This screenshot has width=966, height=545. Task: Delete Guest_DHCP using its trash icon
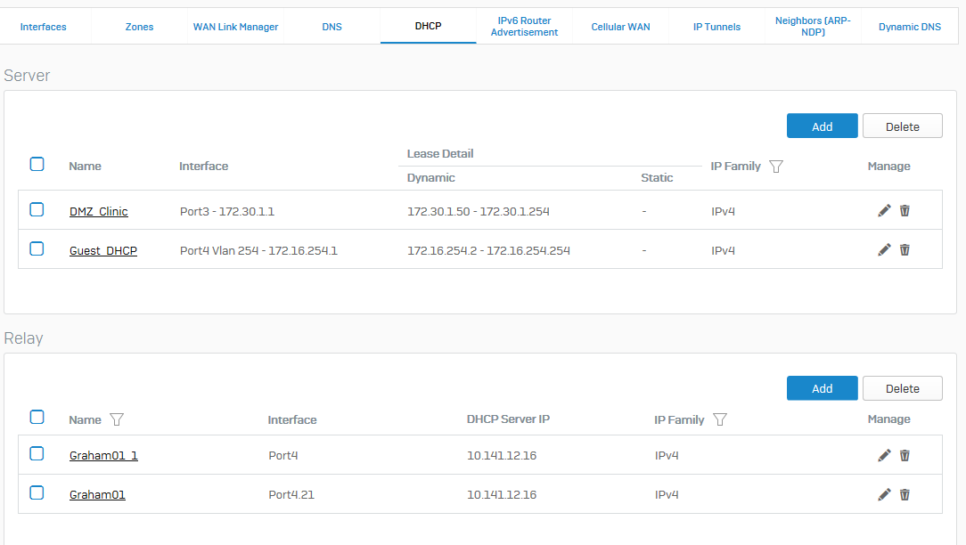coord(905,250)
